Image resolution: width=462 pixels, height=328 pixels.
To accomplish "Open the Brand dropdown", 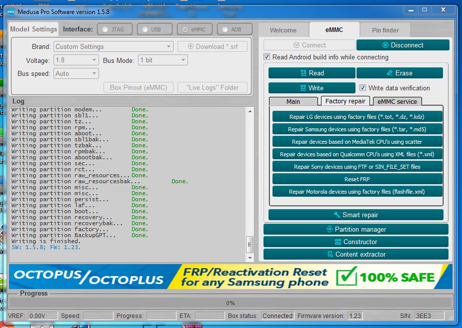I will [x=113, y=46].
